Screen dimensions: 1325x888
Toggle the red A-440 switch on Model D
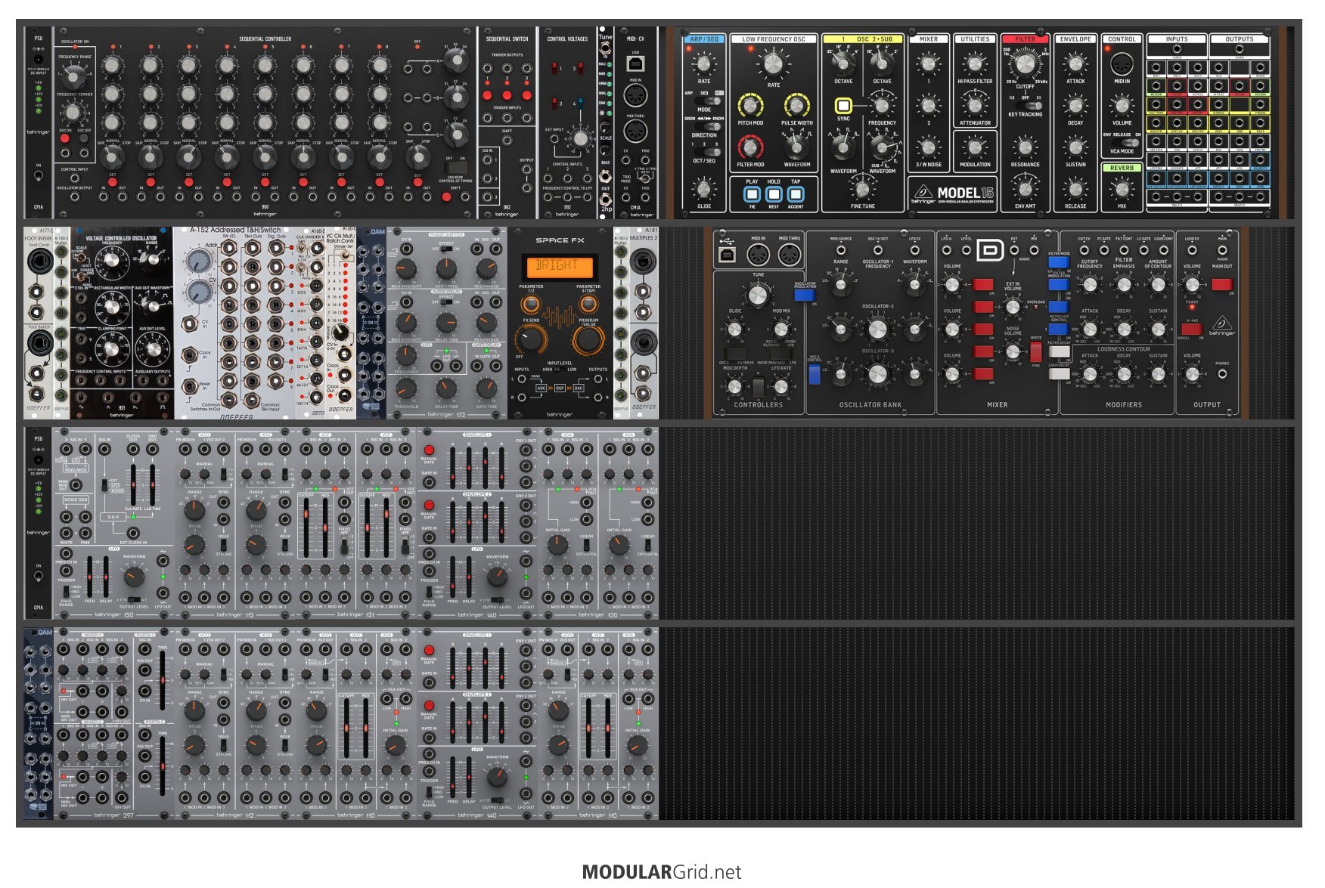point(1191,330)
